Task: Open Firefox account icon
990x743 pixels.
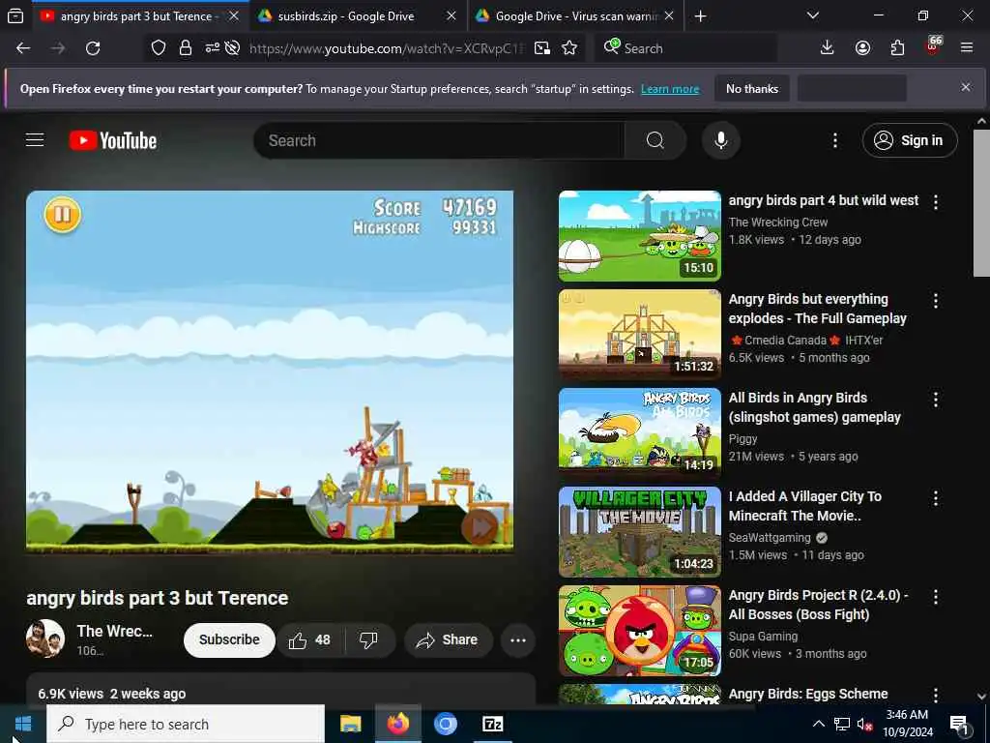Action: click(862, 48)
